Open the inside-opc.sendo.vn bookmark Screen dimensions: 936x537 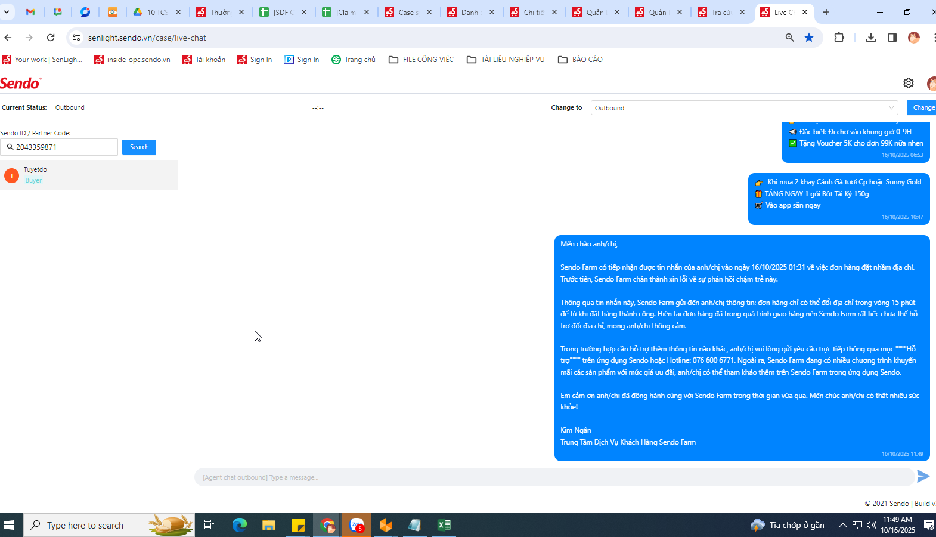pyautogui.click(x=132, y=60)
